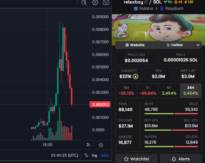Click the fire trending rank #5 badge
Viewport: 205px width, 163px height.
pos(178,2)
